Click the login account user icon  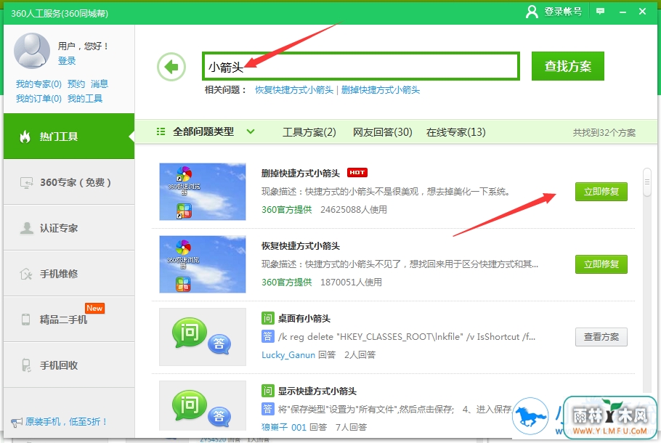tap(532, 12)
